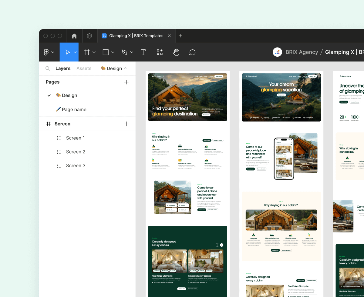Select the Move tool
364x297 pixels.
[67, 52]
